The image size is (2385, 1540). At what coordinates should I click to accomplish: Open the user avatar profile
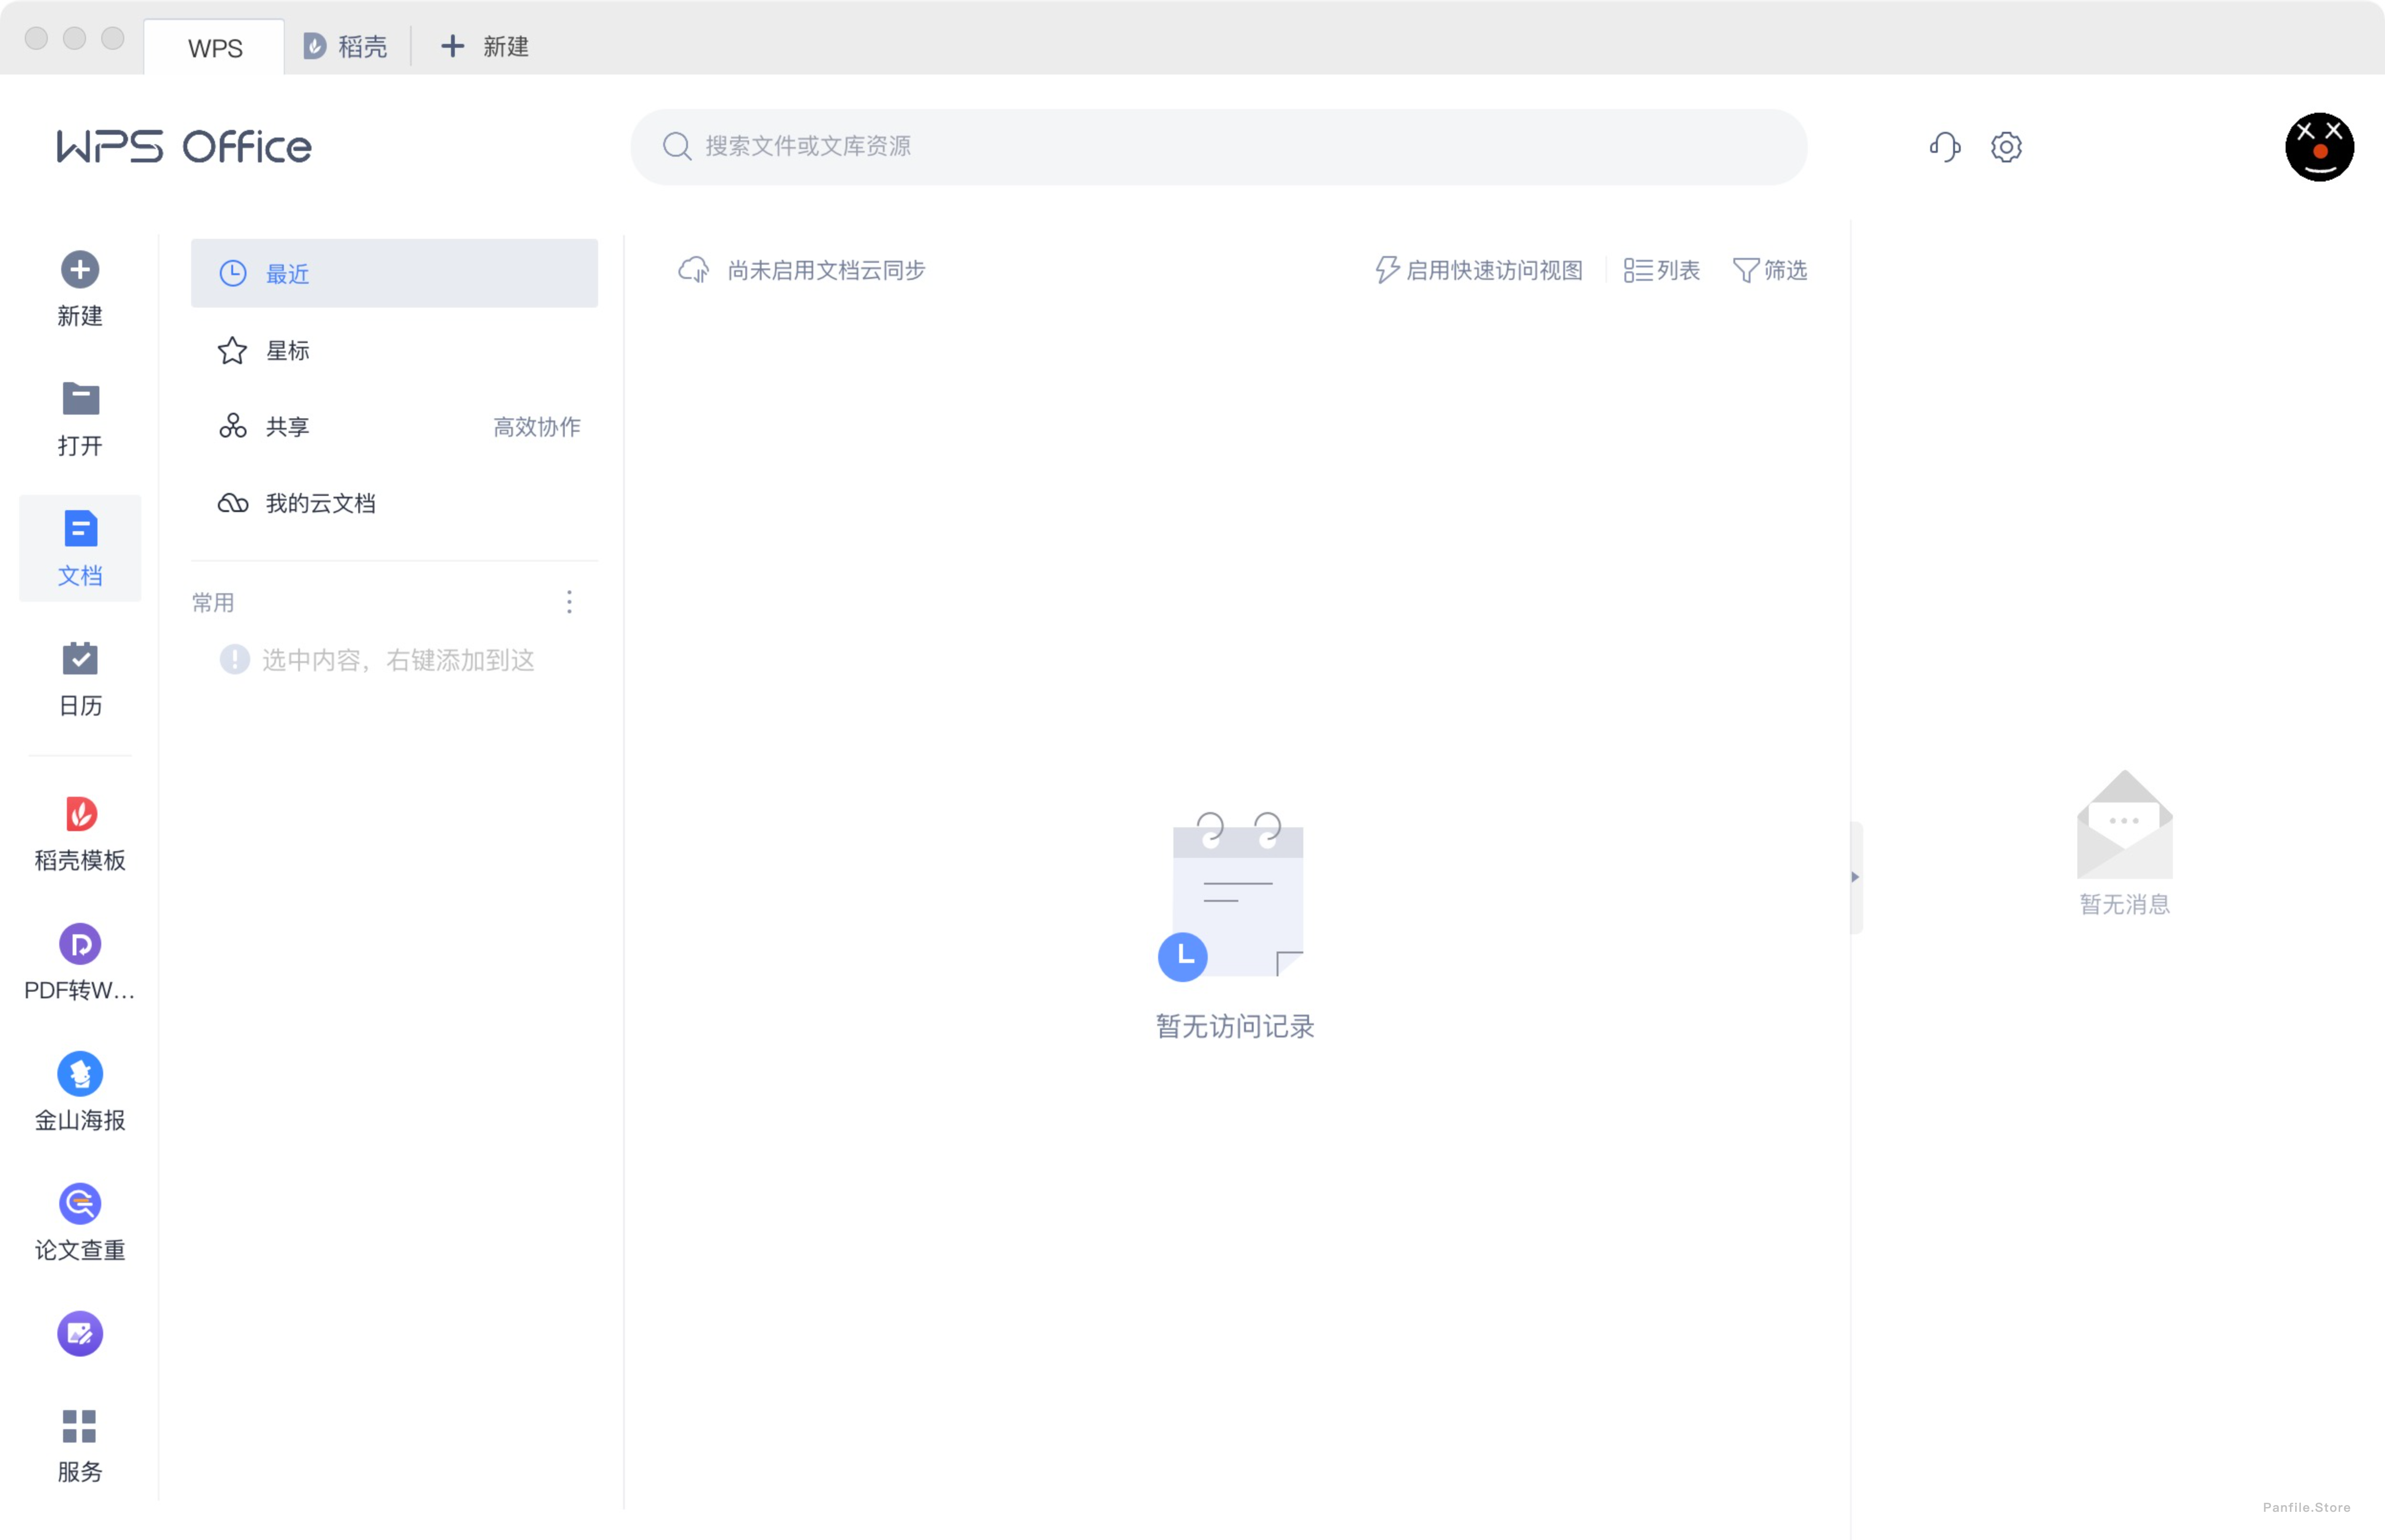click(2319, 146)
